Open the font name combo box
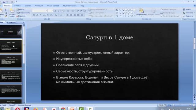 click(x=40, y=11)
